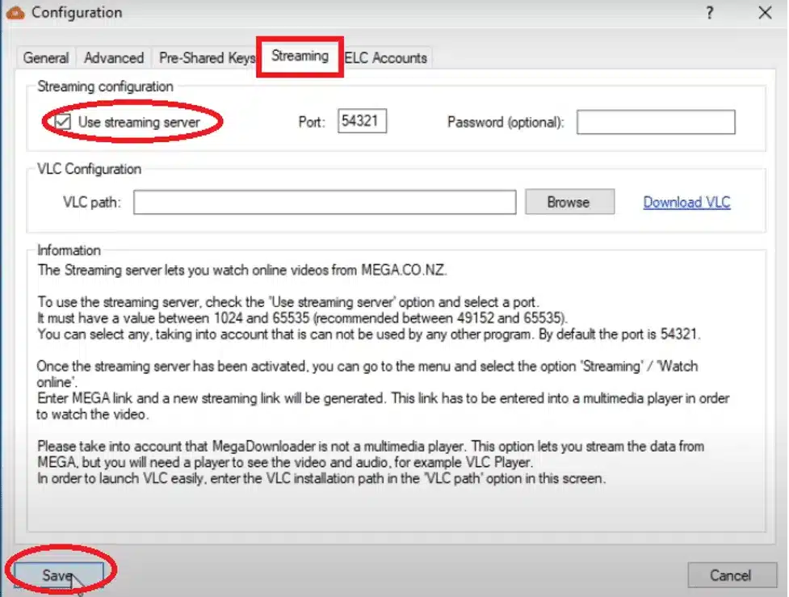The height and width of the screenshot is (597, 789).
Task: Click the line starting 'Once the streaming server has been activated'
Action: pyautogui.click(x=367, y=366)
